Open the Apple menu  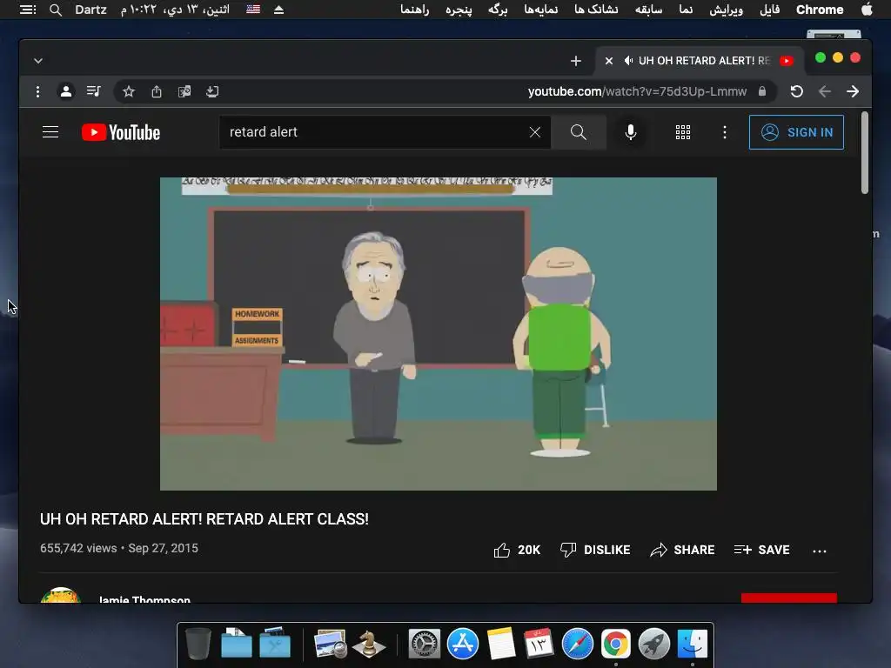tap(867, 10)
